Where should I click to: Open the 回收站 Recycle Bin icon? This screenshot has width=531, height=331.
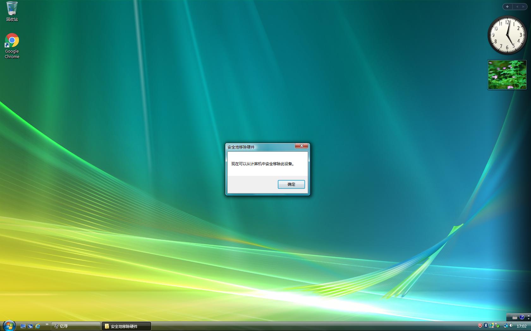coord(12,11)
